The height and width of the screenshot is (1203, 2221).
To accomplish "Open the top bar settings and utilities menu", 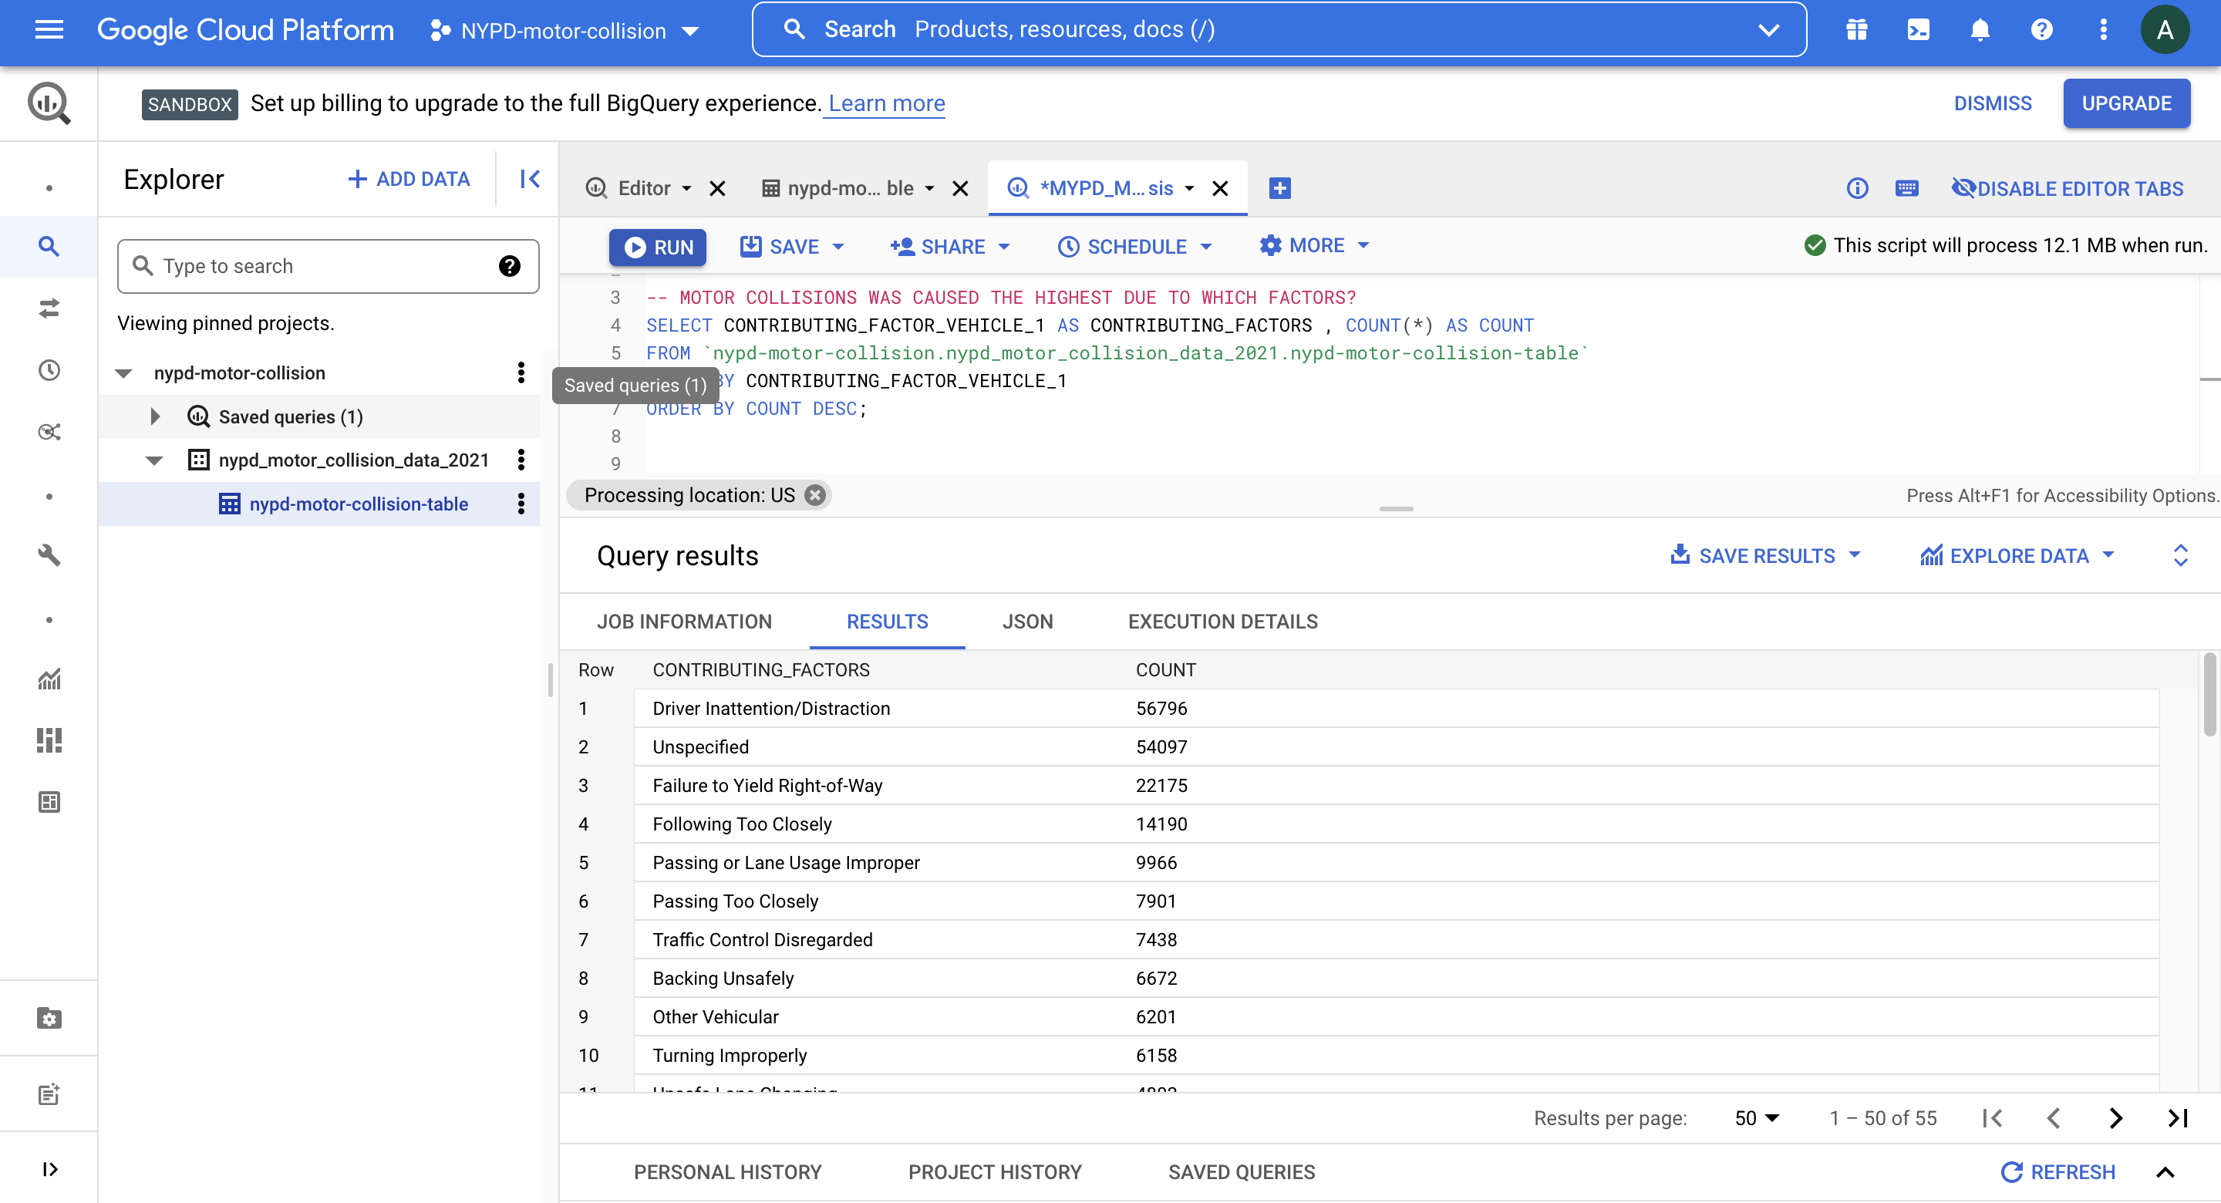I will 2103,30.
